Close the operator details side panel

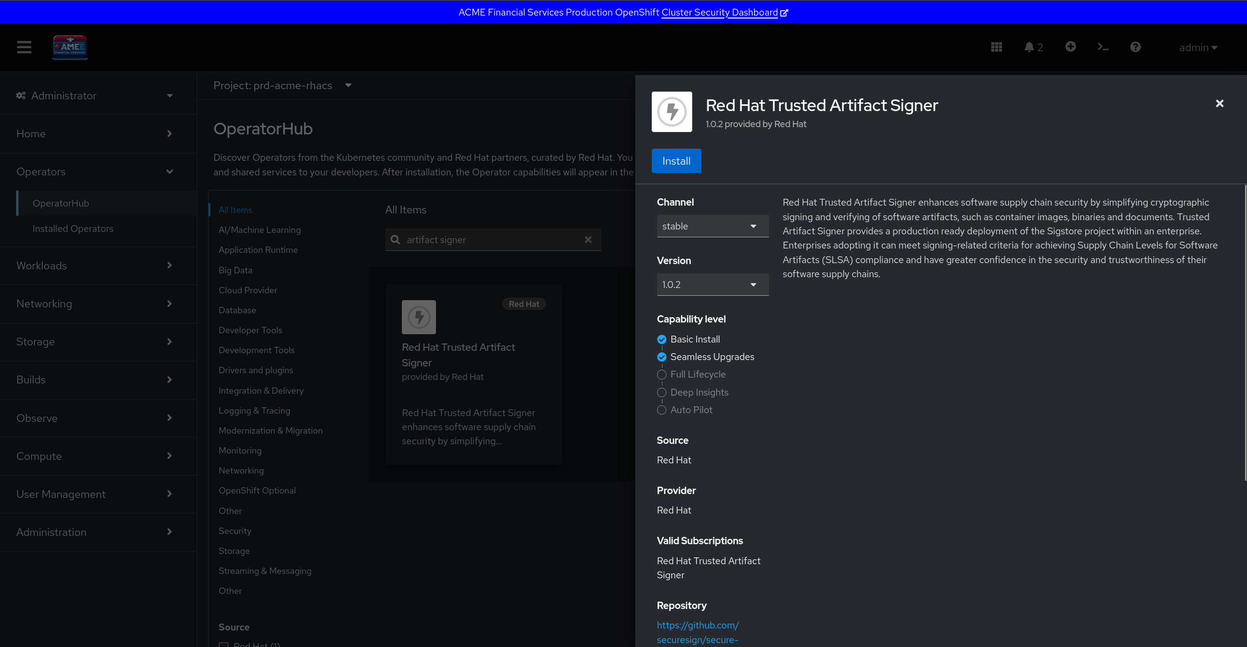(1219, 103)
